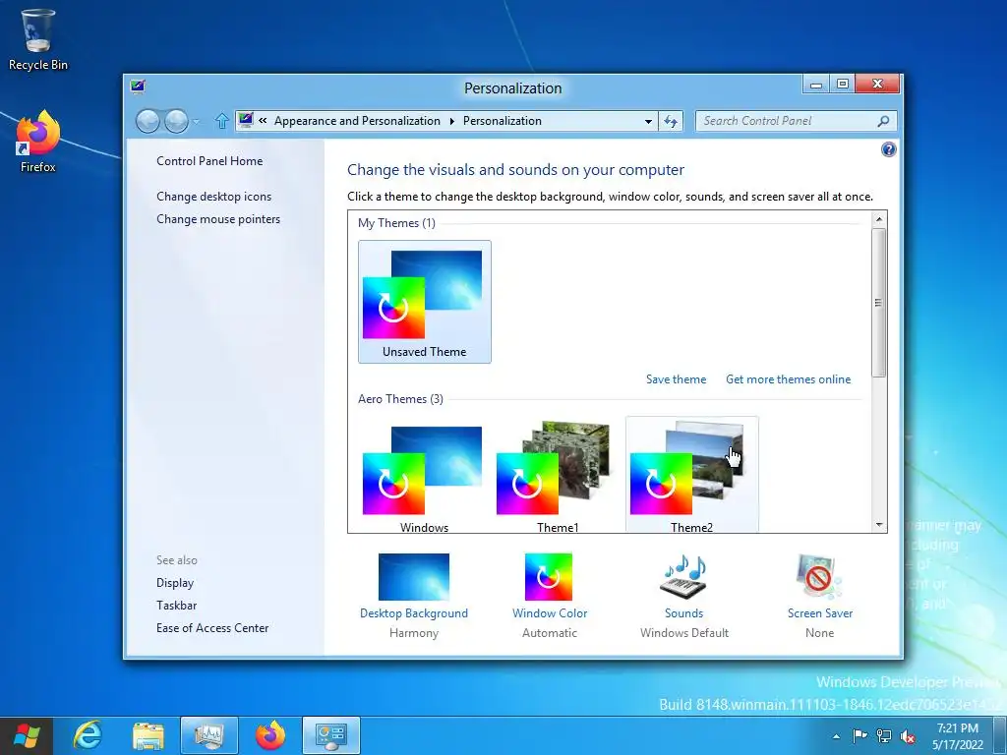Image resolution: width=1007 pixels, height=755 pixels.
Task: Open Ease of Access Center link
Action: pos(212,628)
